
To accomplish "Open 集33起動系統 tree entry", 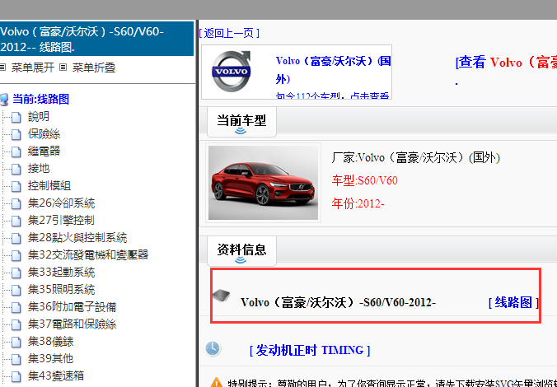I will click(x=61, y=273).
